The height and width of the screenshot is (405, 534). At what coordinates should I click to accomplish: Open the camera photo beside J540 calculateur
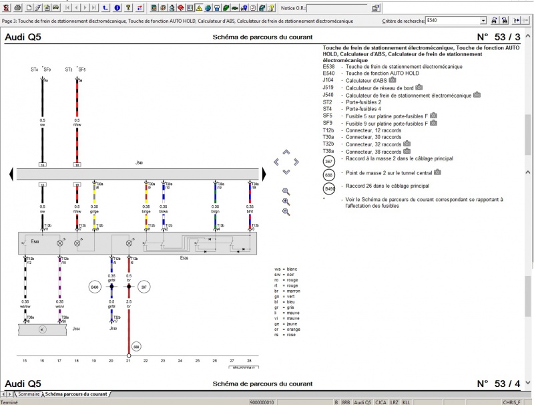point(477,95)
